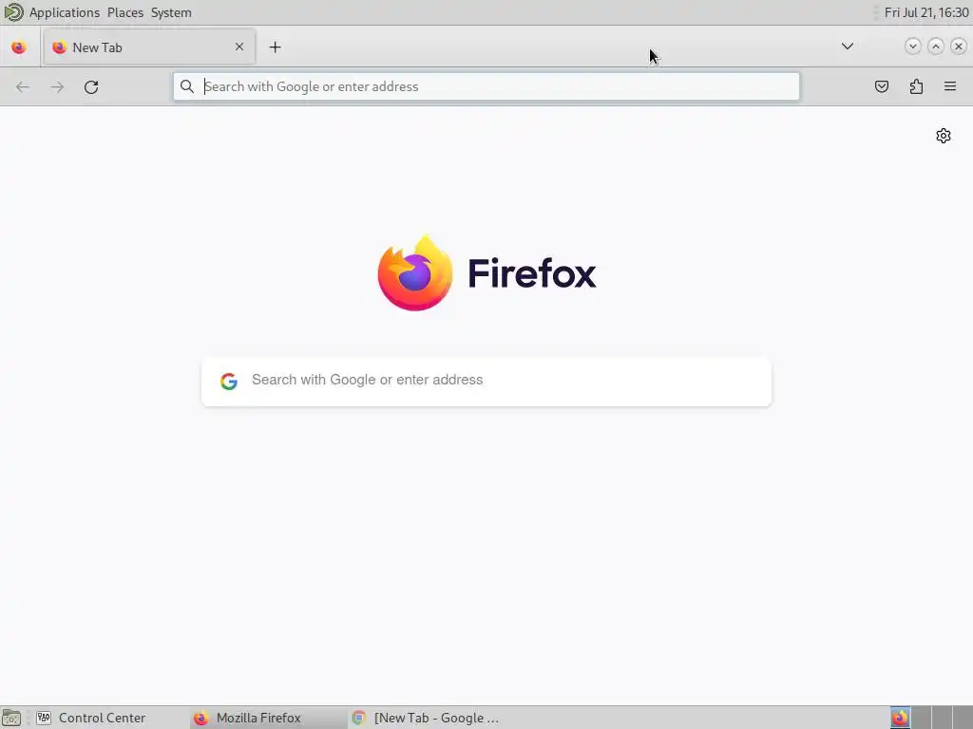Close the Firefox window
The image size is (973, 729).
point(958,47)
